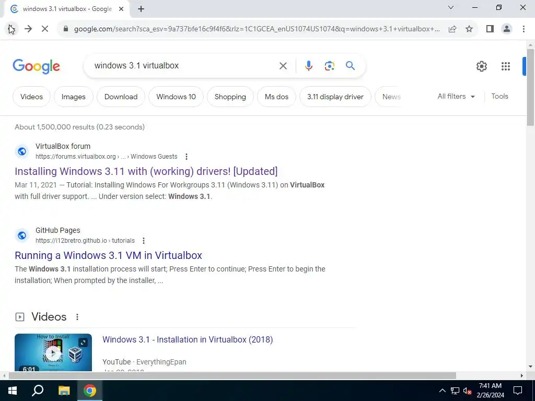
Task: Filter results by Images
Action: (x=73, y=97)
